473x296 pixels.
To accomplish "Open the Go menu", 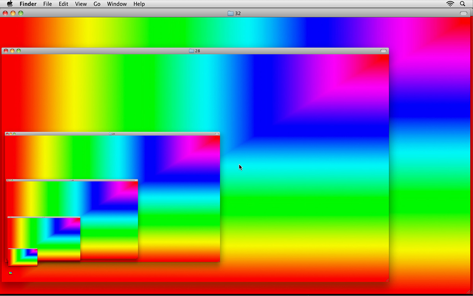I will tap(97, 4).
